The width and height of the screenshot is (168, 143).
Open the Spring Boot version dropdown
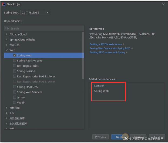pyautogui.click(x=35, y=12)
